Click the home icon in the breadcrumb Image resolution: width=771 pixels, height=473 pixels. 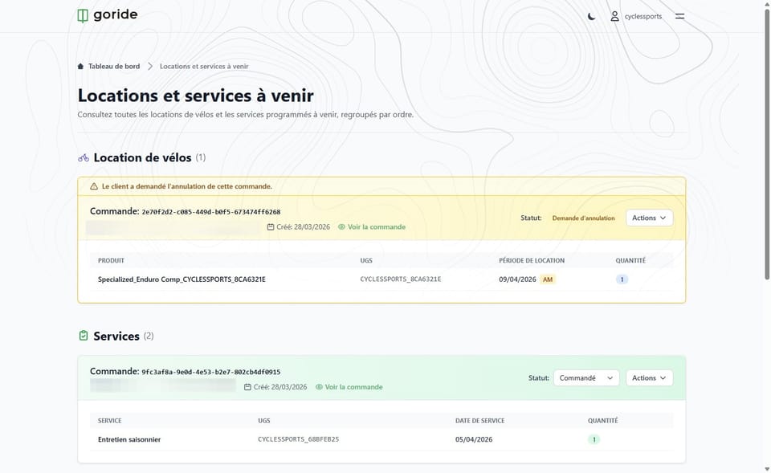pyautogui.click(x=80, y=66)
